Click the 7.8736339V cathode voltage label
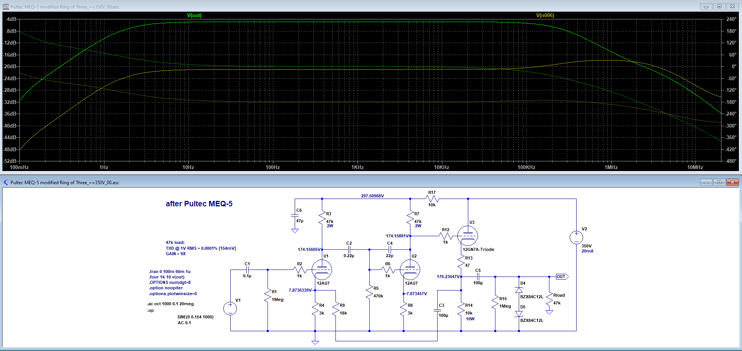The height and width of the screenshot is (351, 742). click(301, 290)
